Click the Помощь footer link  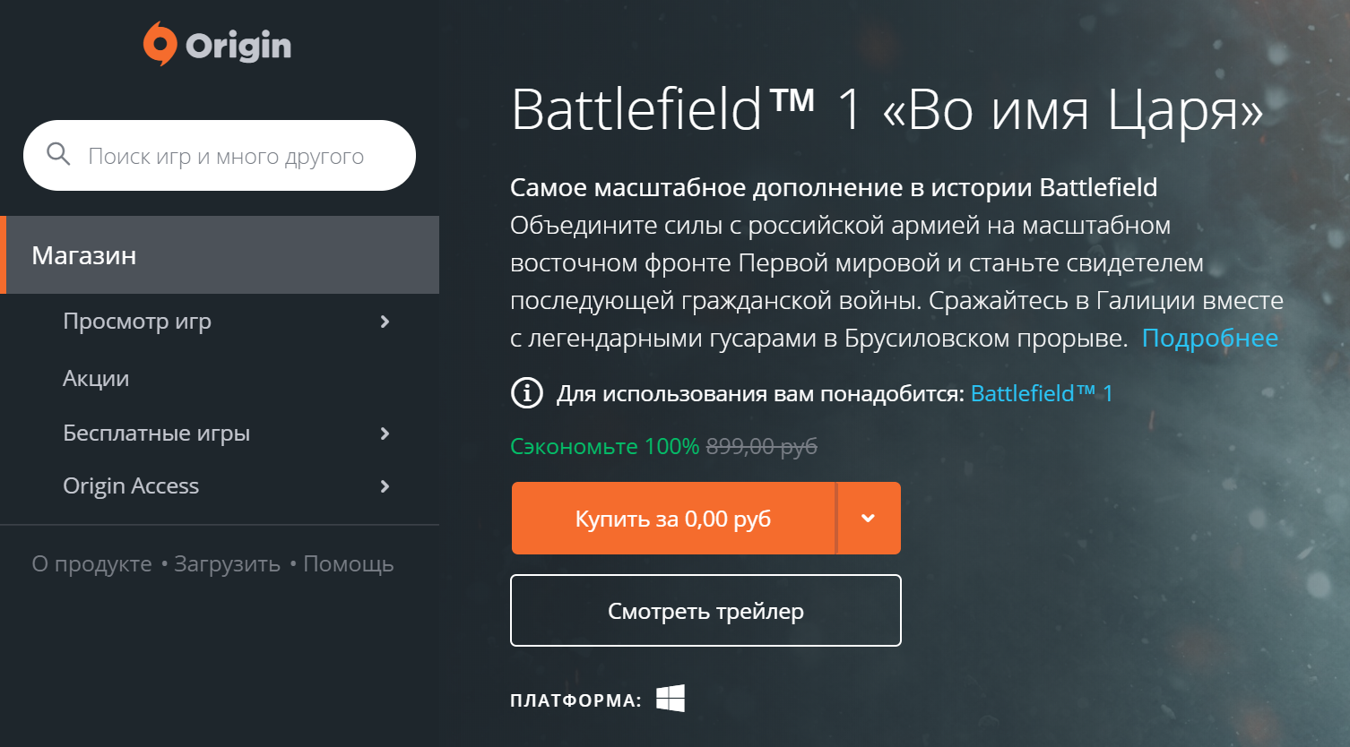349,564
